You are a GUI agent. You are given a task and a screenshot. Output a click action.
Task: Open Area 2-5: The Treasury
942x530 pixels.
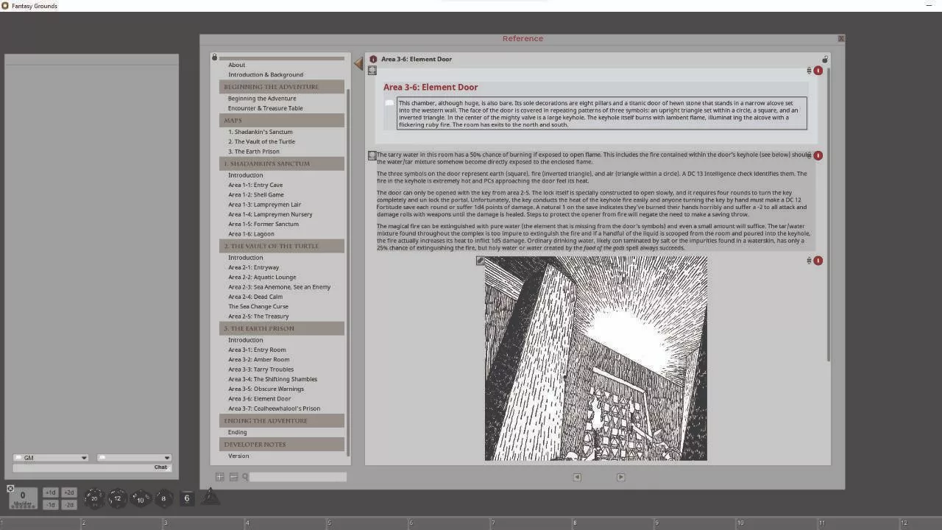click(258, 316)
